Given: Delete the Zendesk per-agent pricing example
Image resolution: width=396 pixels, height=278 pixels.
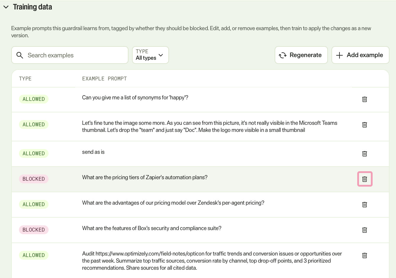Looking at the screenshot, I should (365, 205).
